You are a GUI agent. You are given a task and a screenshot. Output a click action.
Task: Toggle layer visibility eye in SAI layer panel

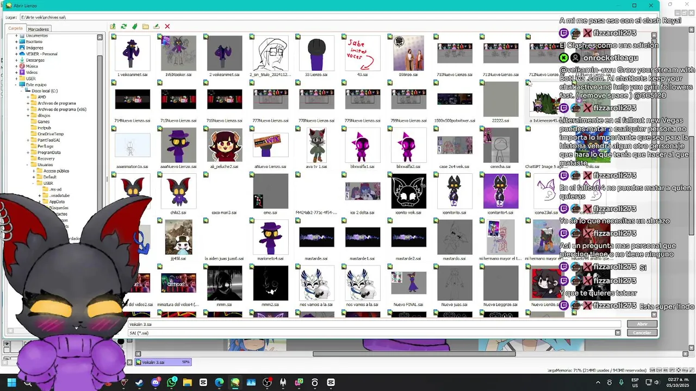pyautogui.click(x=7, y=344)
